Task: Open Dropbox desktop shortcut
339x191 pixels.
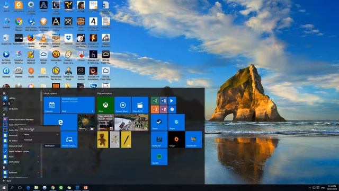Action: tap(68, 39)
